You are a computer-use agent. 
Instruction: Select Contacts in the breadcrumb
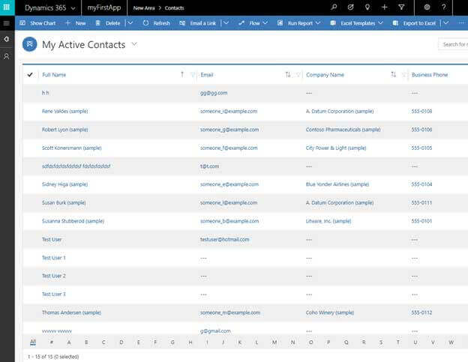(x=174, y=7)
